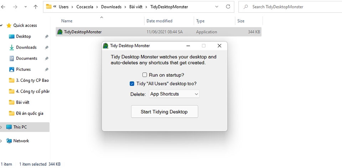The image size is (342, 168).
Task: Click folder icon of Đề án quốc gia
Action: click(11, 113)
